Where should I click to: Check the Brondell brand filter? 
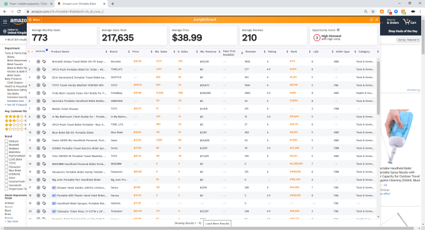(x=6, y=144)
